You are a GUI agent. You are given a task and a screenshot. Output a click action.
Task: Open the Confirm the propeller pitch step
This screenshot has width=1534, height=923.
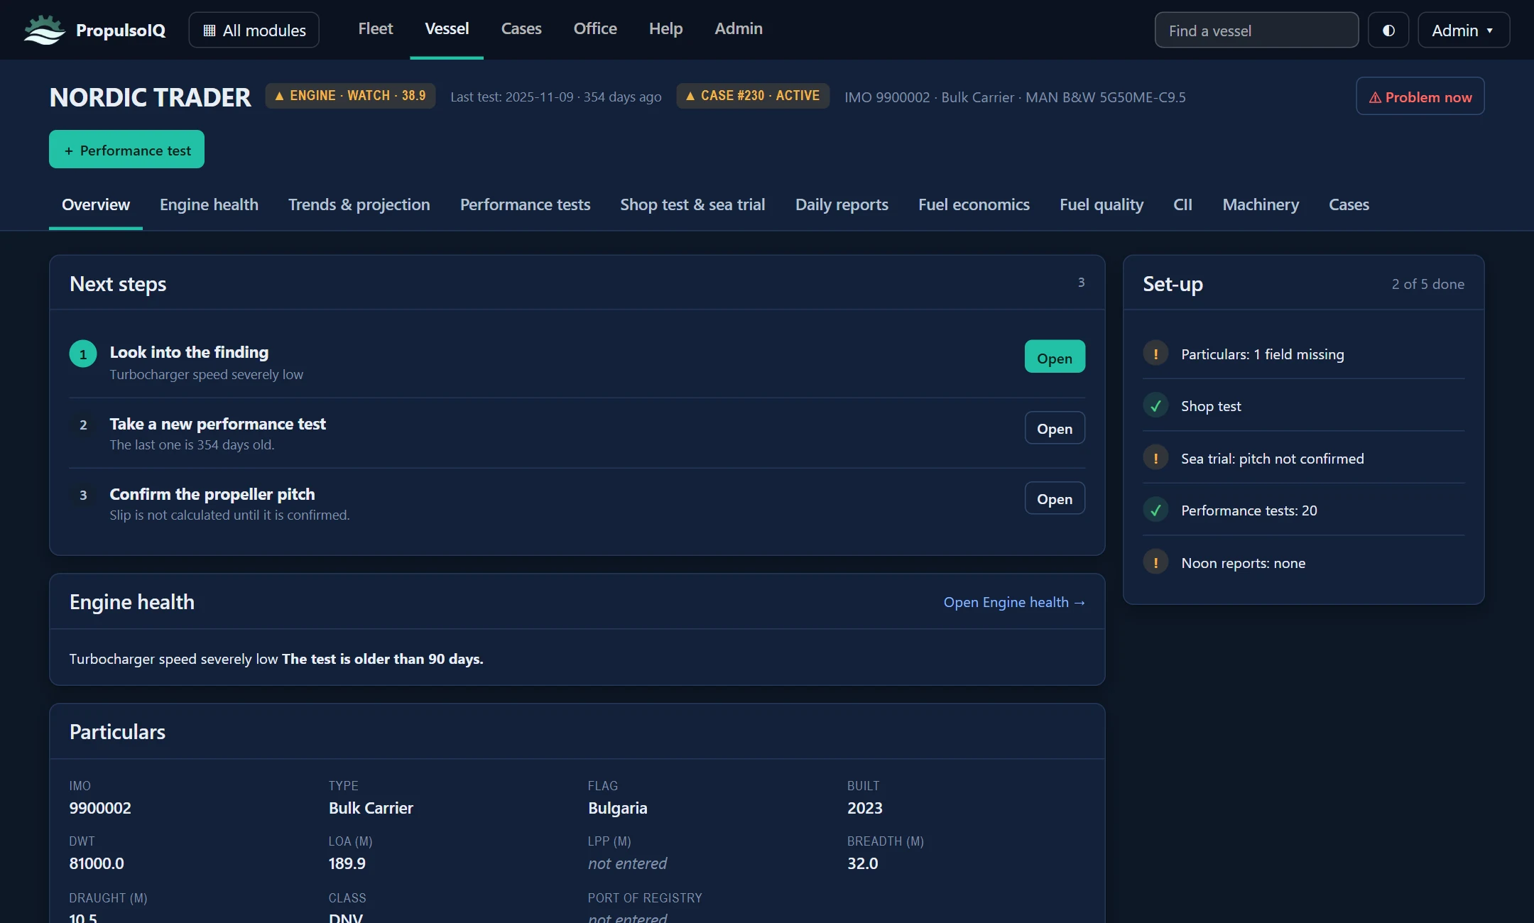click(x=1055, y=498)
